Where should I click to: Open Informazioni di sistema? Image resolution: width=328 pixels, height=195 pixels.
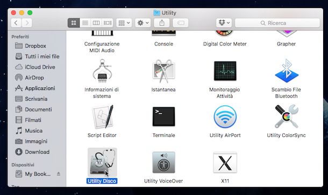coord(102,71)
